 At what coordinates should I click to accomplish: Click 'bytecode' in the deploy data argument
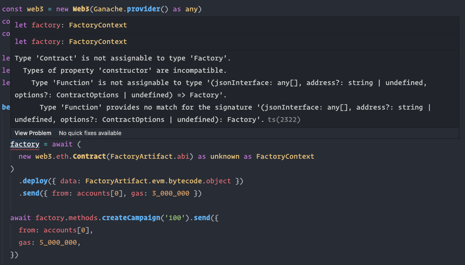185,181
